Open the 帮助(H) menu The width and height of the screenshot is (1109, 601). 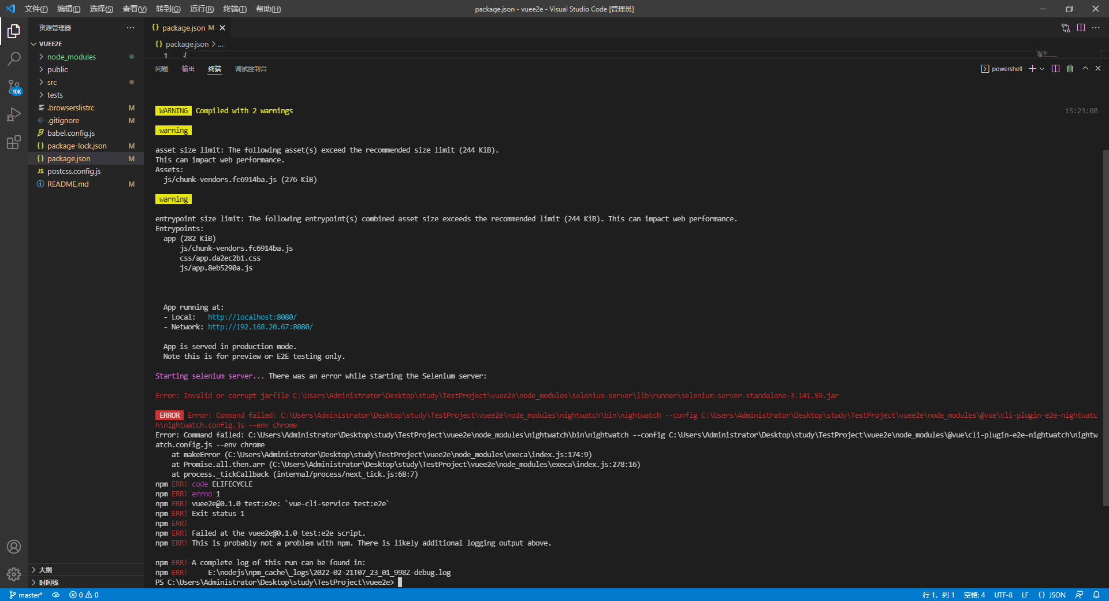click(x=269, y=9)
